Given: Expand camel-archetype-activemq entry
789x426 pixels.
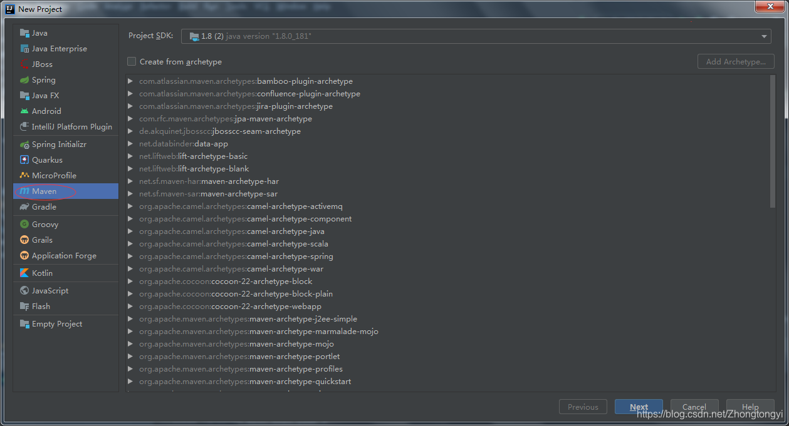Looking at the screenshot, I should tap(130, 206).
